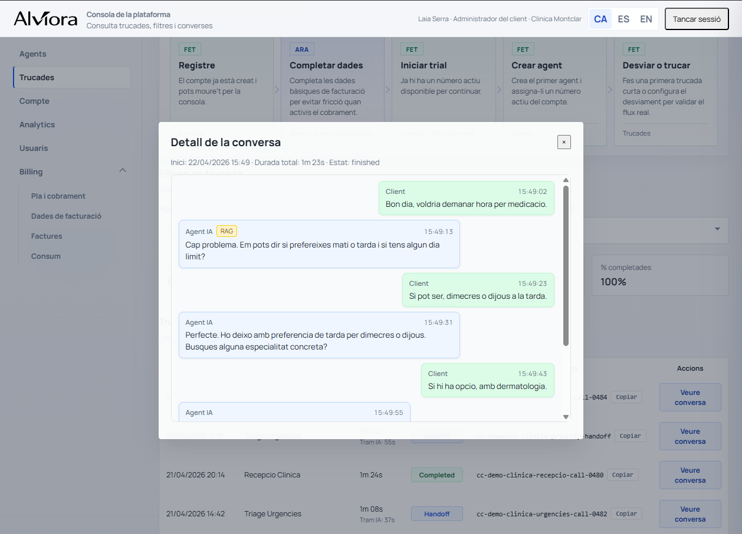Click Agent IA message 'Perfecte. Ho deixo amb preferencia'
This screenshot has width=742, height=534.
319,335
